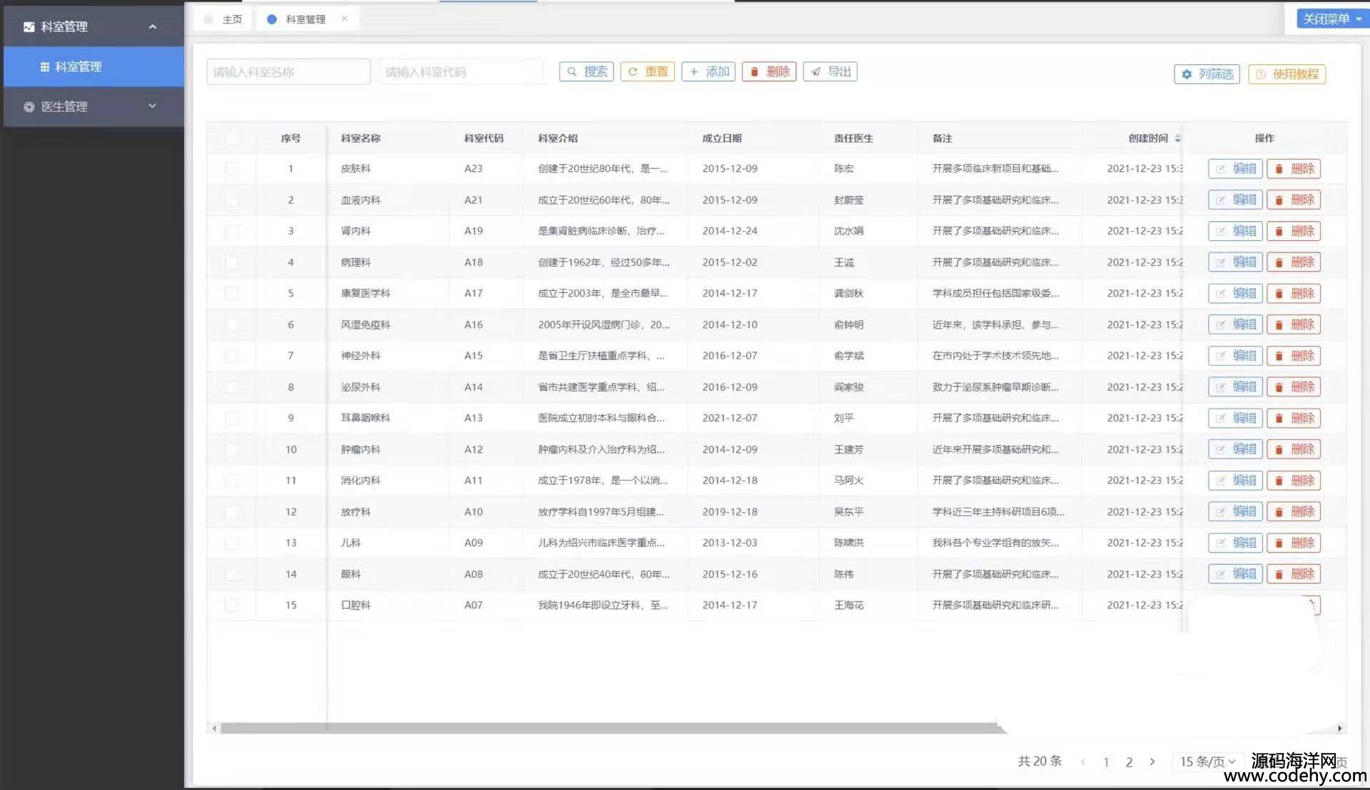Delete the 风湿免疫科 row
The width and height of the screenshot is (1370, 790).
point(1294,324)
